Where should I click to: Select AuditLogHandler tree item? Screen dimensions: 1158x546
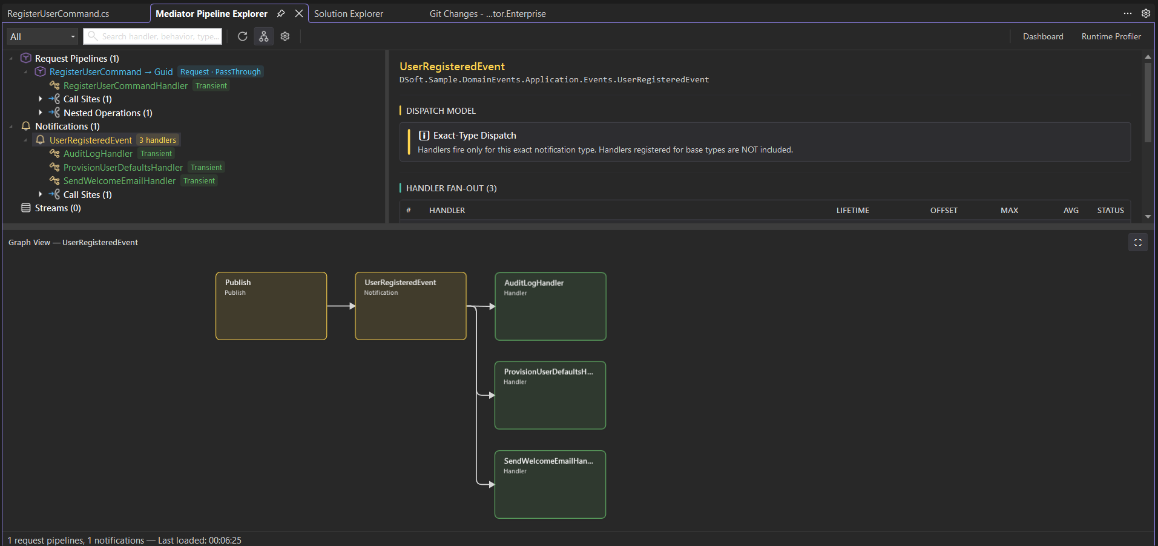[x=98, y=154]
